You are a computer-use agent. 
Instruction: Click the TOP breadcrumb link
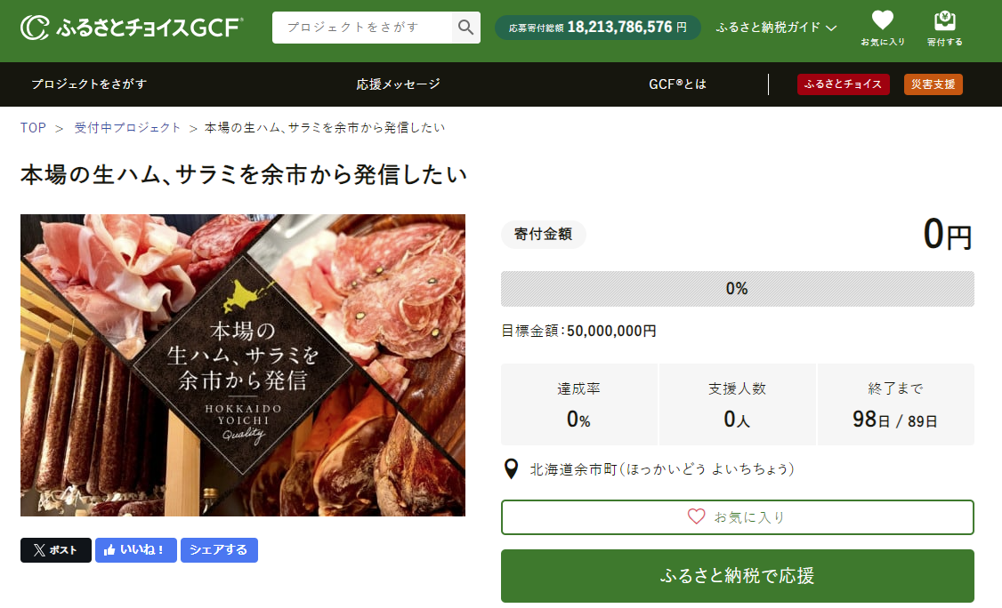click(33, 128)
